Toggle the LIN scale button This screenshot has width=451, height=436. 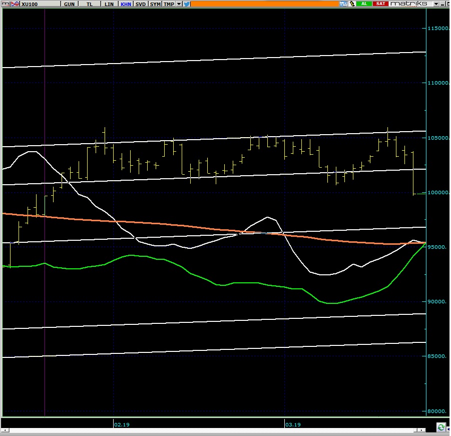(x=109, y=4)
